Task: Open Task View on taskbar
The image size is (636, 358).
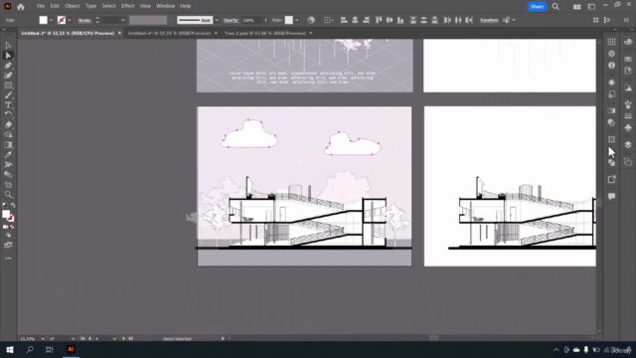Action: click(x=50, y=349)
